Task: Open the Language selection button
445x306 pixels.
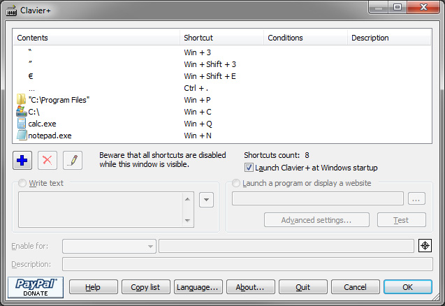Action: tap(198, 287)
